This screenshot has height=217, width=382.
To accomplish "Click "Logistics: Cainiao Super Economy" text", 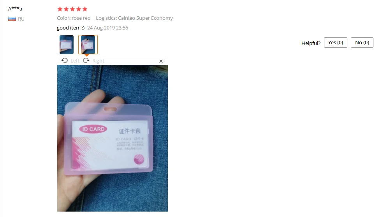I will [x=134, y=18].
